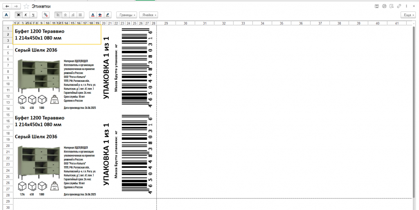Toggle bold formatting (Ж)
Screen dimensions: 419x210
click(19, 15)
